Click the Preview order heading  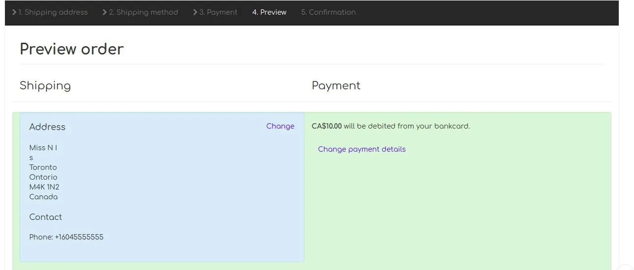tap(72, 49)
